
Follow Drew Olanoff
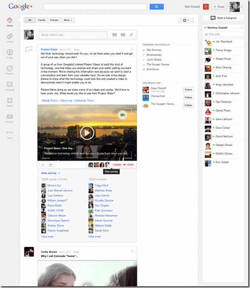(188, 90)
